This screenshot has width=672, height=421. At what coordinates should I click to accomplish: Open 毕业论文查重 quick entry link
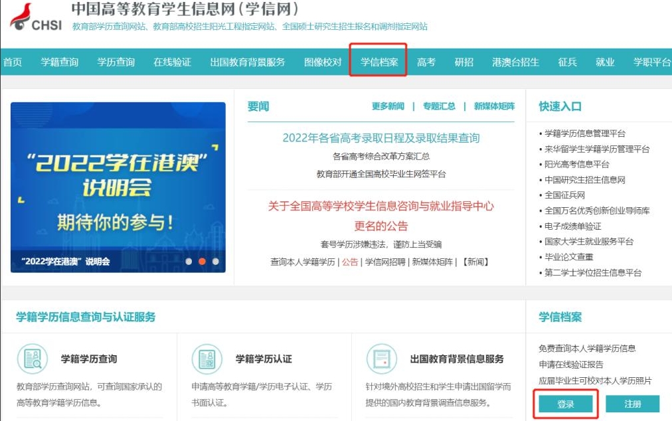568,257
